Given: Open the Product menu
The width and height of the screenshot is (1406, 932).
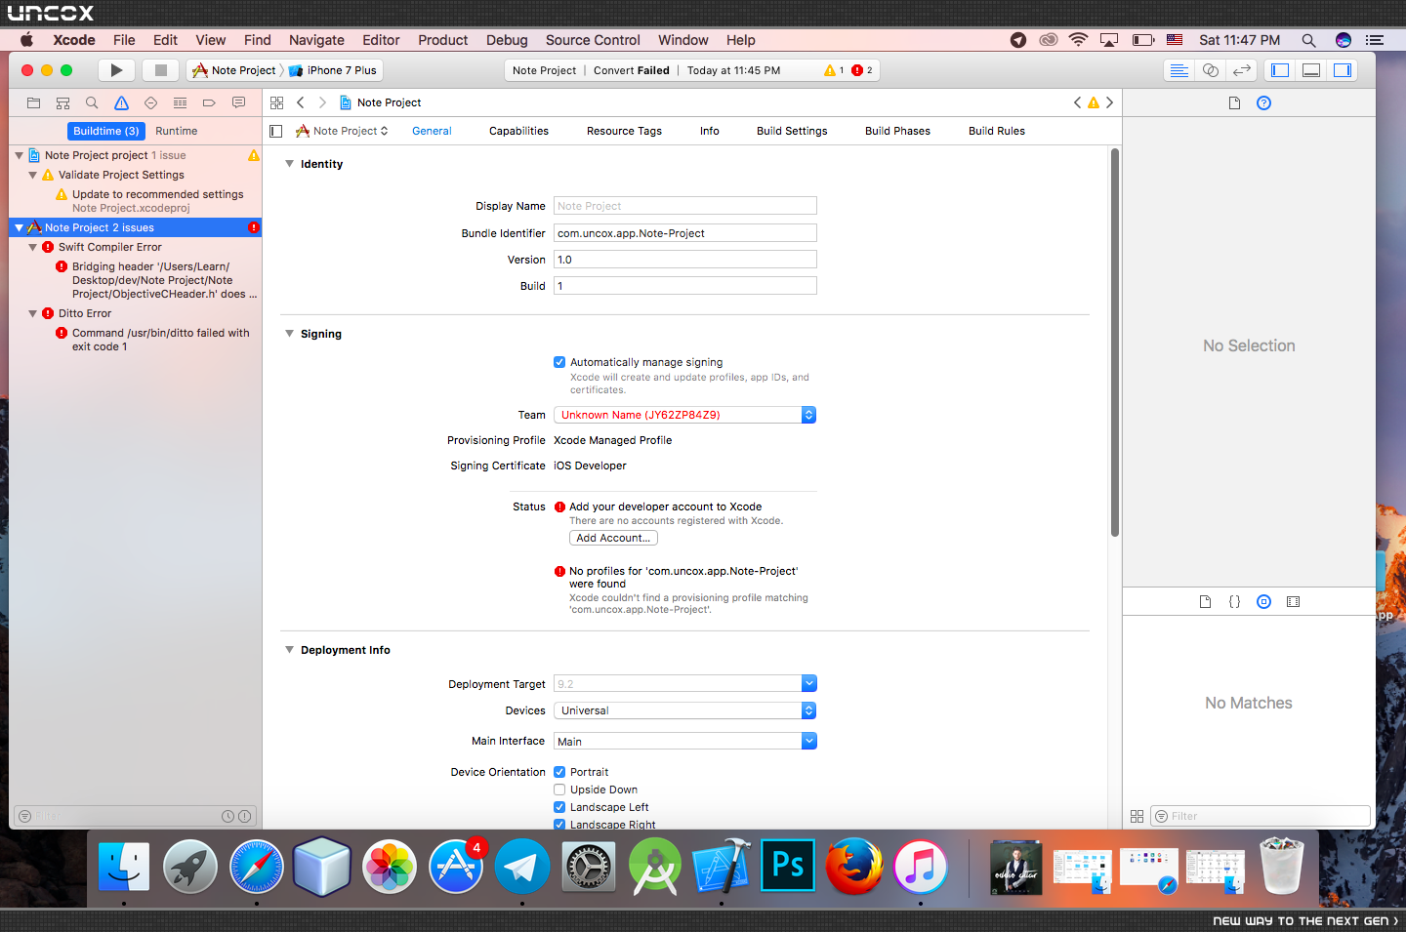Looking at the screenshot, I should coord(443,40).
